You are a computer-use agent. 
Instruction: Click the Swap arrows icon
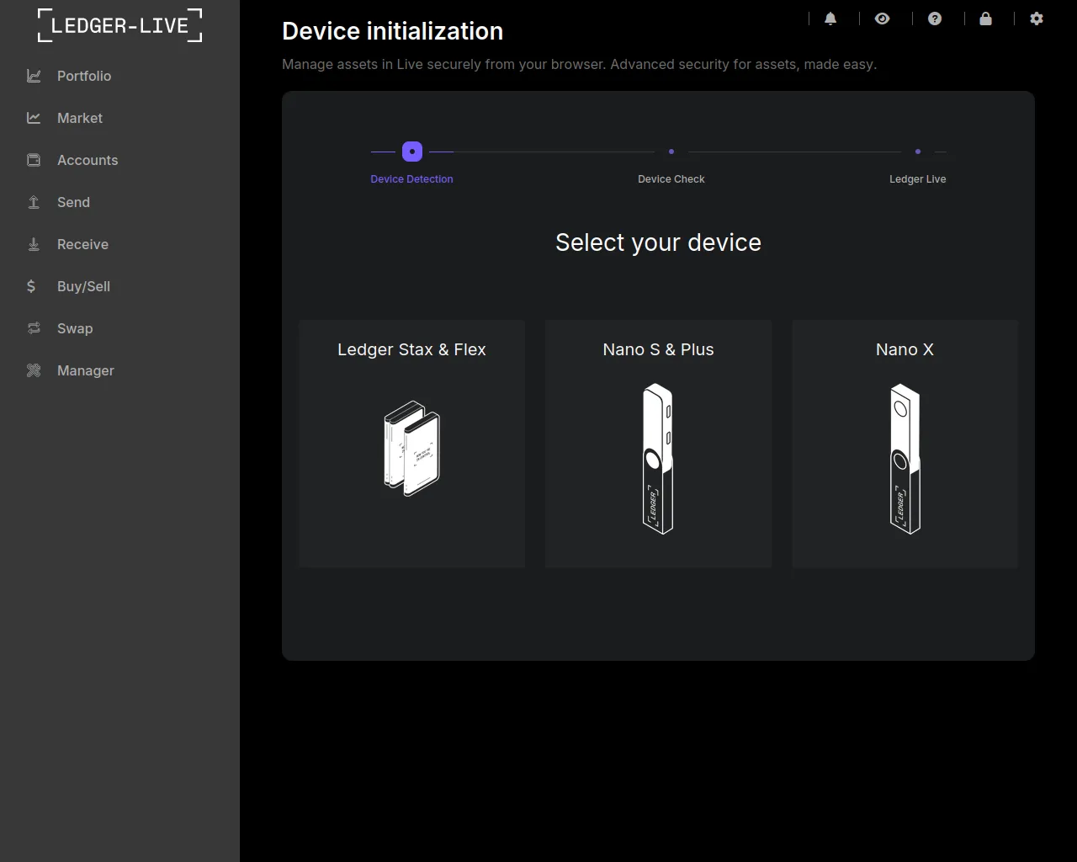34,328
